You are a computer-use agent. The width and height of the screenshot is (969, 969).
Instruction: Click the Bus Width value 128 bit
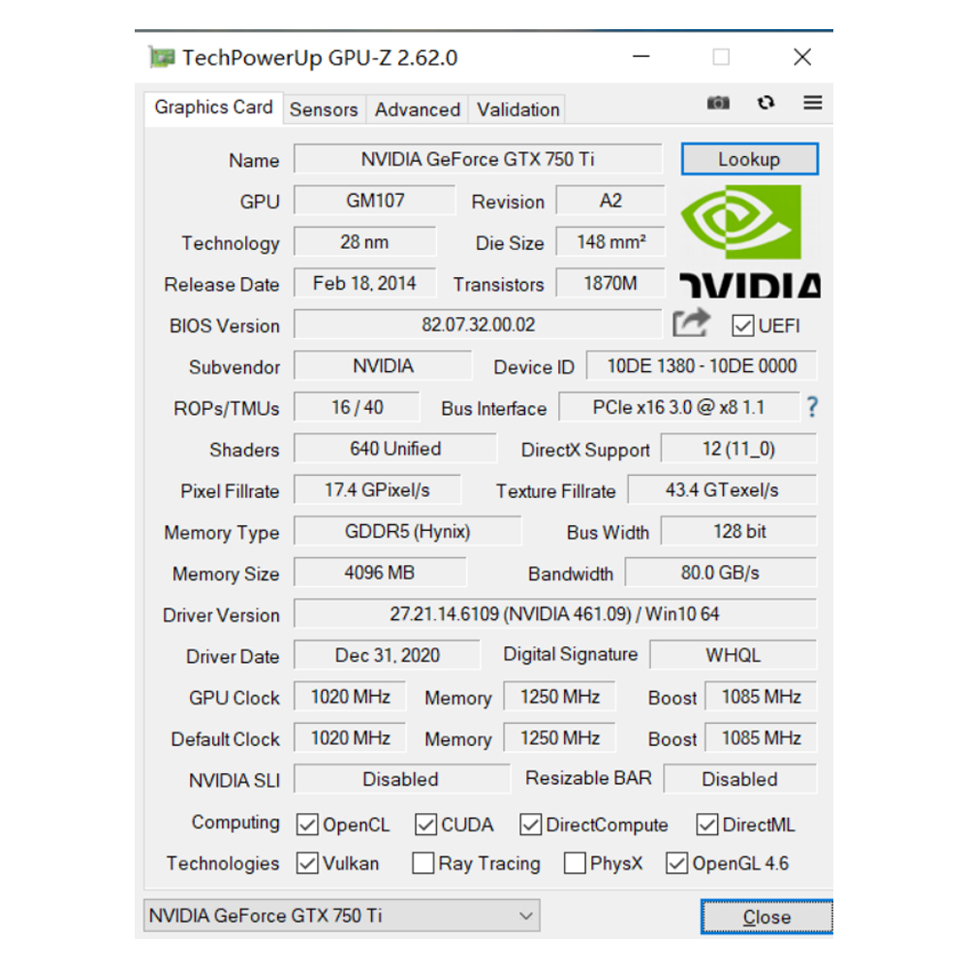738,531
